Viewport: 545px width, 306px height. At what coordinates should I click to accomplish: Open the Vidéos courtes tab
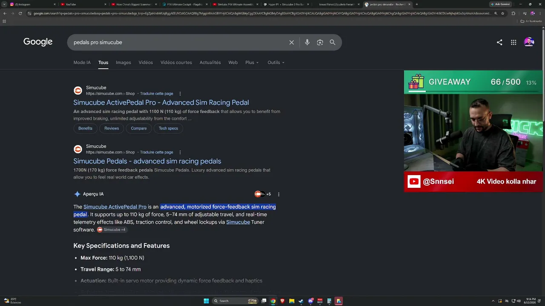pyautogui.click(x=176, y=62)
